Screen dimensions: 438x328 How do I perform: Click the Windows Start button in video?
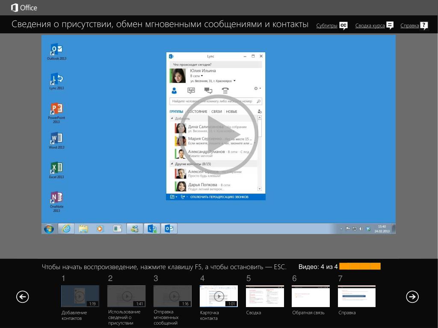click(49, 228)
